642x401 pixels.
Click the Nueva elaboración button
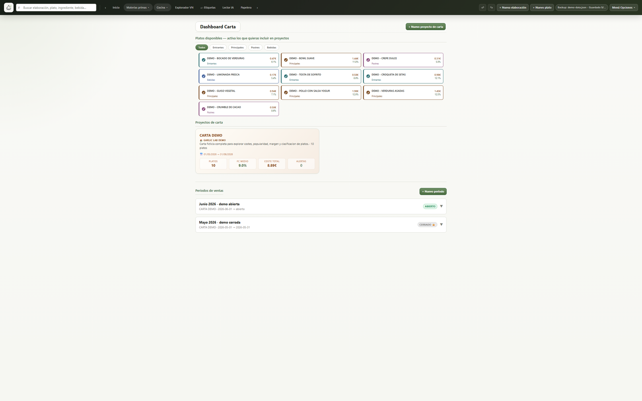coord(513,8)
